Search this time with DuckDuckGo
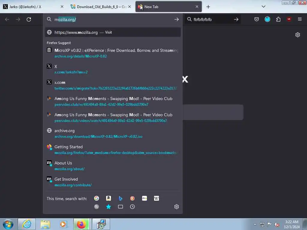Viewport: 307px width, 230px height. click(132, 198)
